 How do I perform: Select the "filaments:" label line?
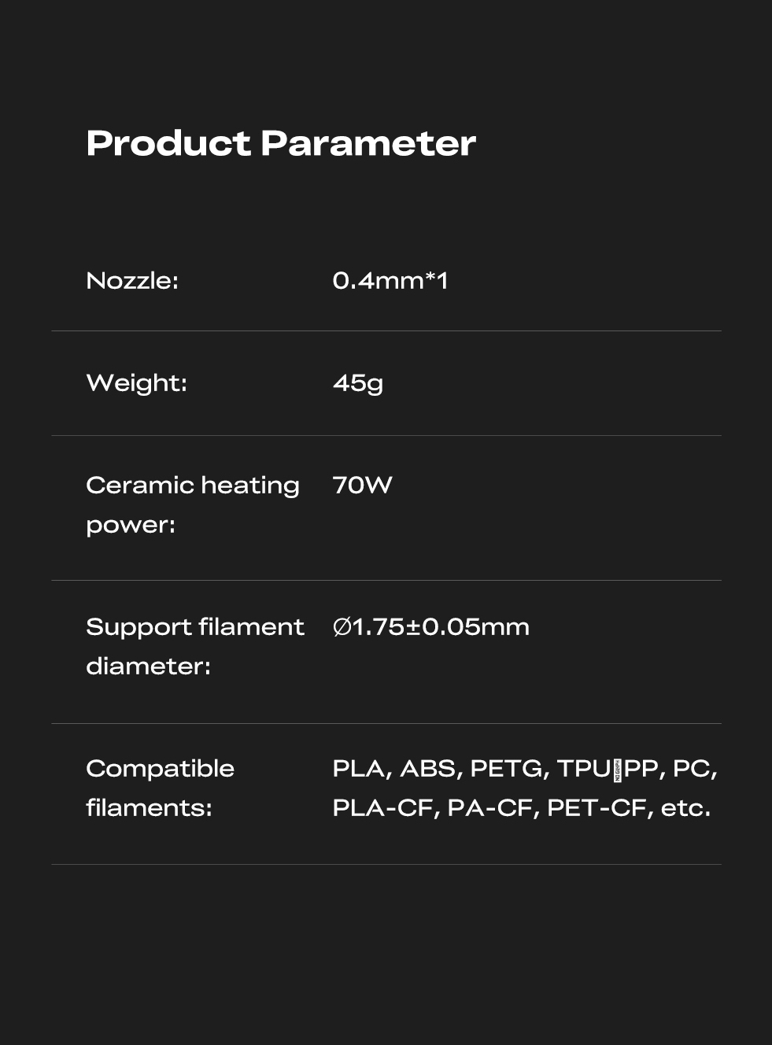coord(149,808)
